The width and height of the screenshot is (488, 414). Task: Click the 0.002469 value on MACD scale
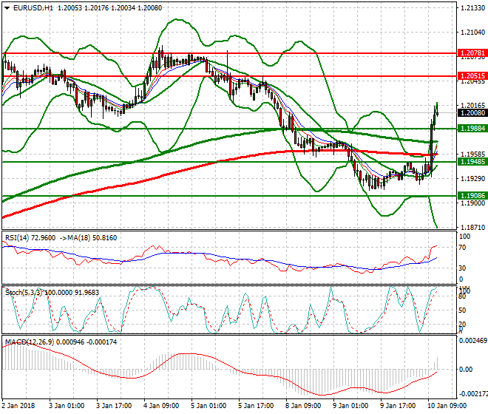[x=471, y=341]
